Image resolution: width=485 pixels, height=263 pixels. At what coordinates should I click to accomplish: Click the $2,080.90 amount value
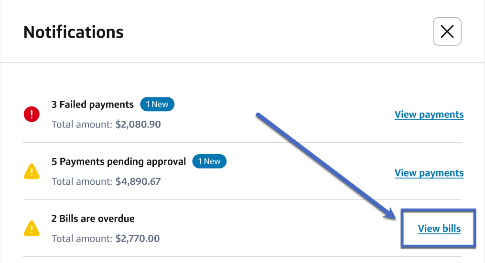point(138,125)
